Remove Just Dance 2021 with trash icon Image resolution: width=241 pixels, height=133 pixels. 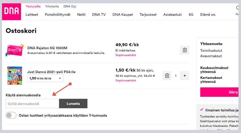pyautogui.click(x=167, y=76)
